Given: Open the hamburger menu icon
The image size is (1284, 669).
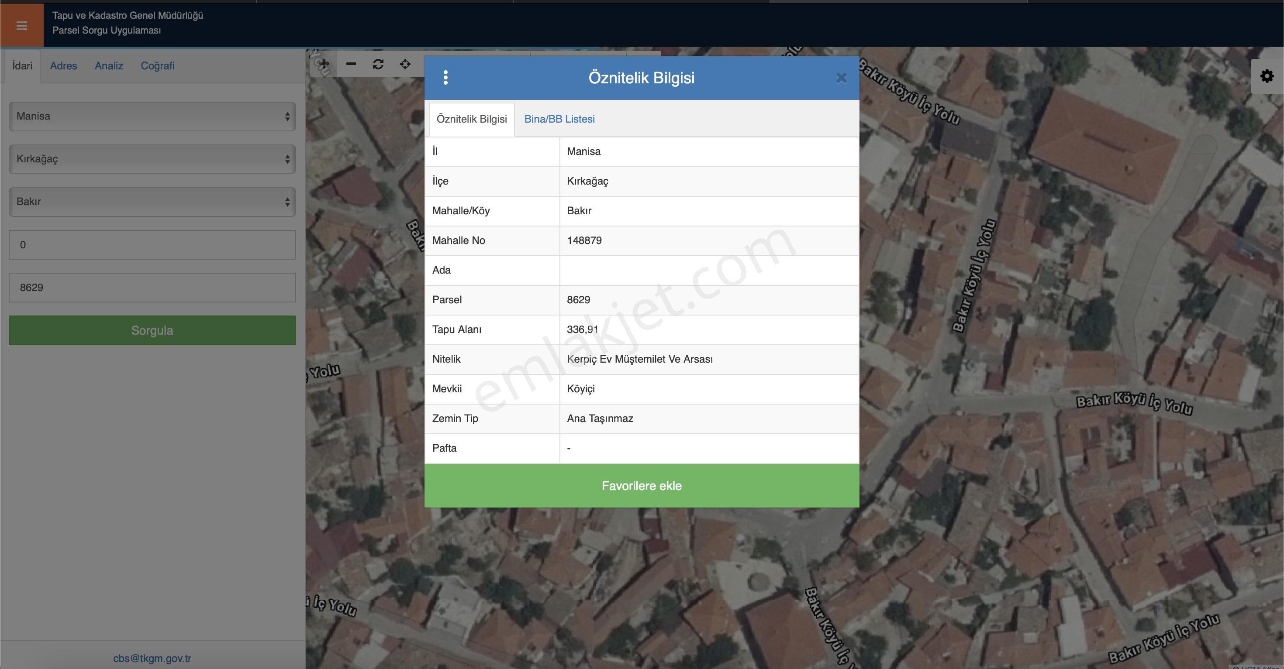Looking at the screenshot, I should 21,25.
